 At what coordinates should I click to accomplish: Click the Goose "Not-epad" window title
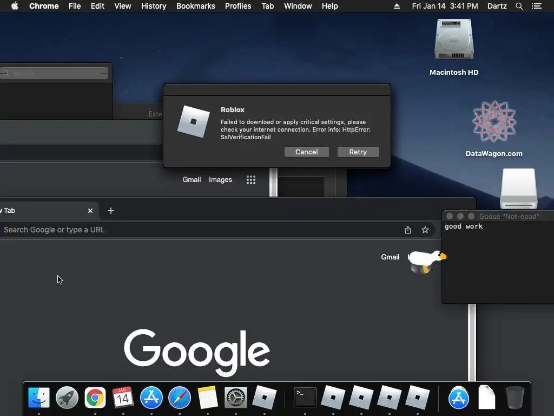pyautogui.click(x=509, y=216)
